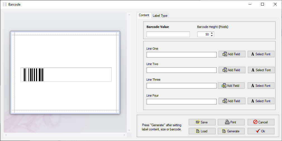282x141 pixels.
Task: Click the barcode image in label preview
Action: click(34, 75)
